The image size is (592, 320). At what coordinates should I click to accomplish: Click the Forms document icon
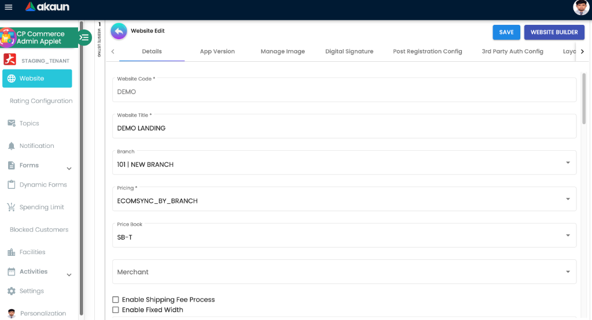pyautogui.click(x=12, y=165)
